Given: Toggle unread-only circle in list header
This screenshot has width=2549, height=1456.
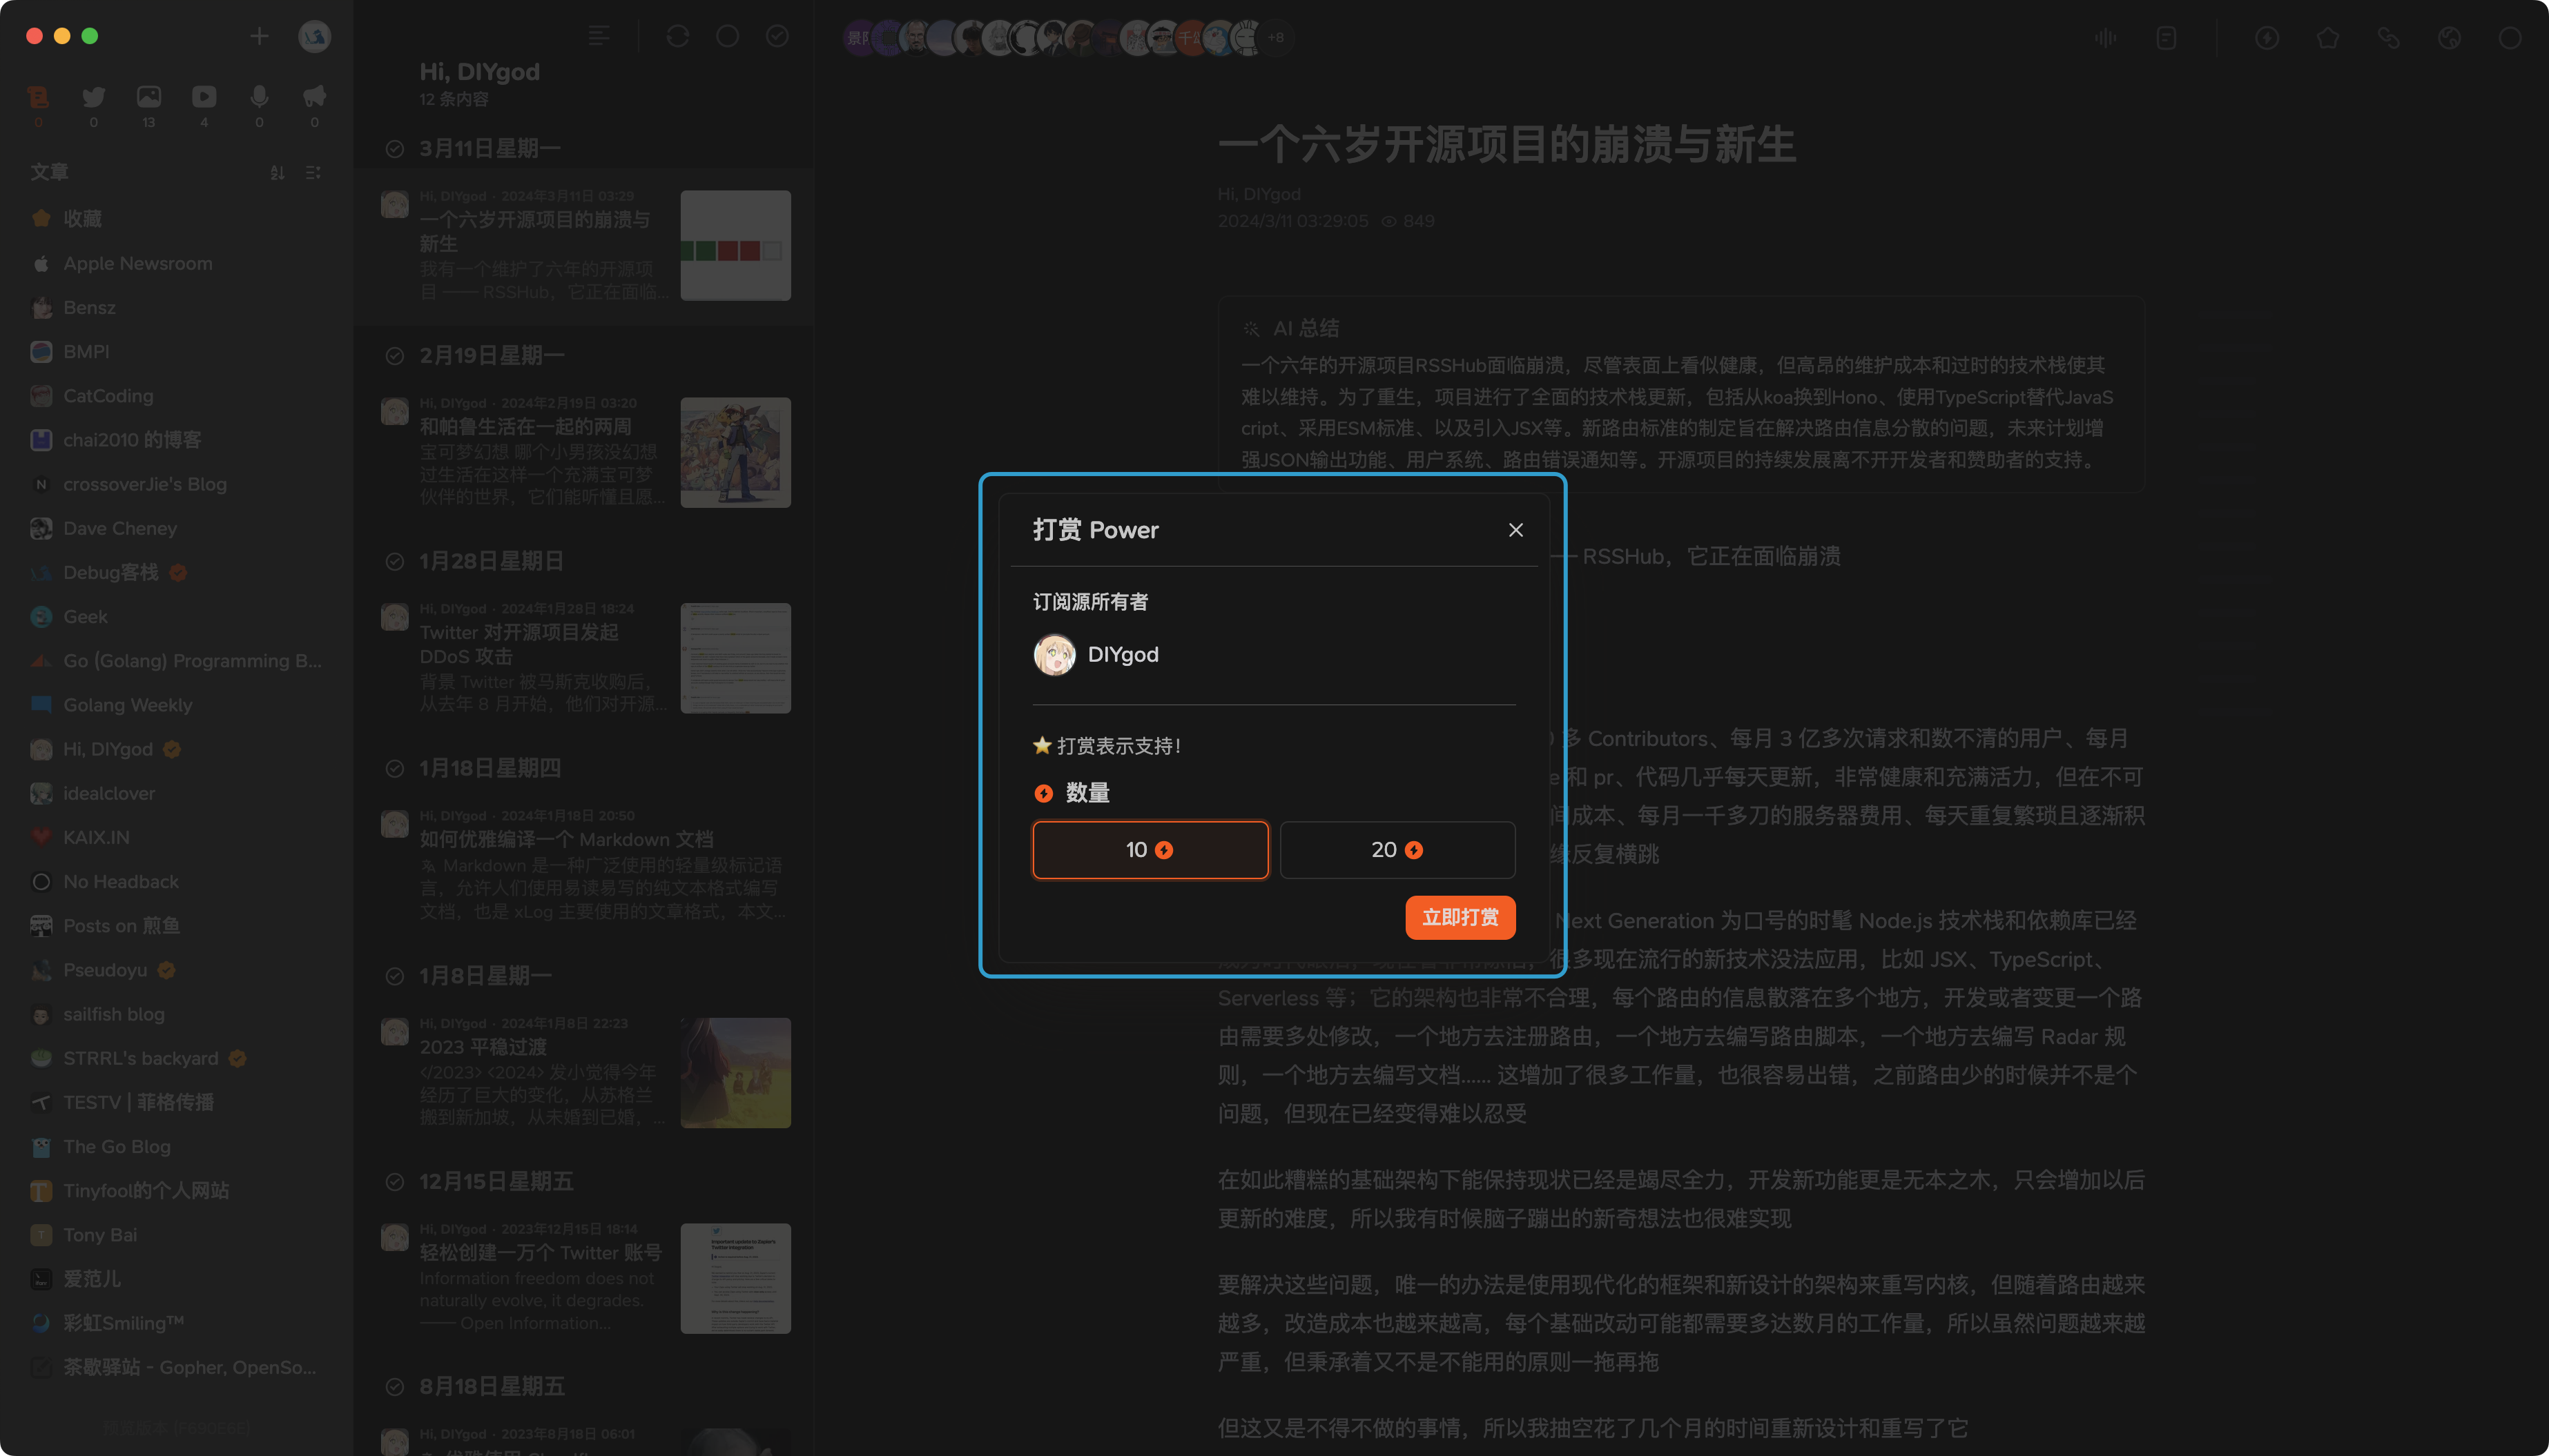Looking at the screenshot, I should click(727, 37).
